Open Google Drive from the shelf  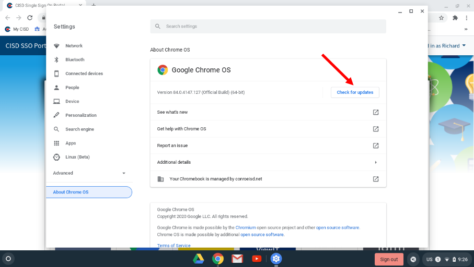[198, 259]
